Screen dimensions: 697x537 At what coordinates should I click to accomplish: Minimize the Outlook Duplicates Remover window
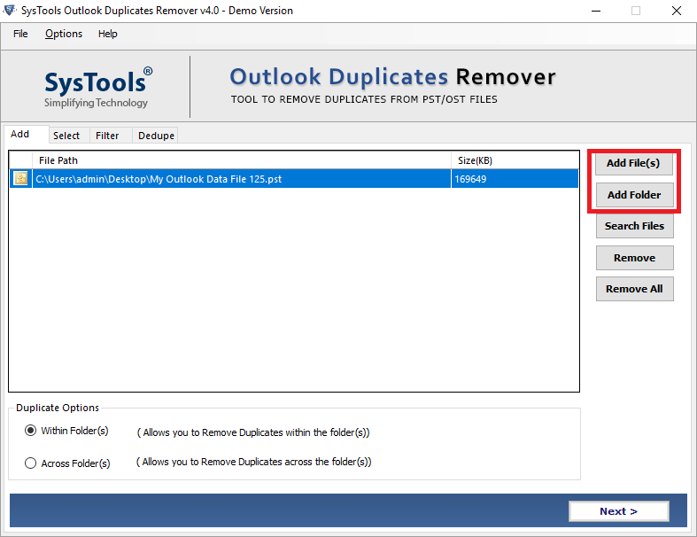point(596,11)
